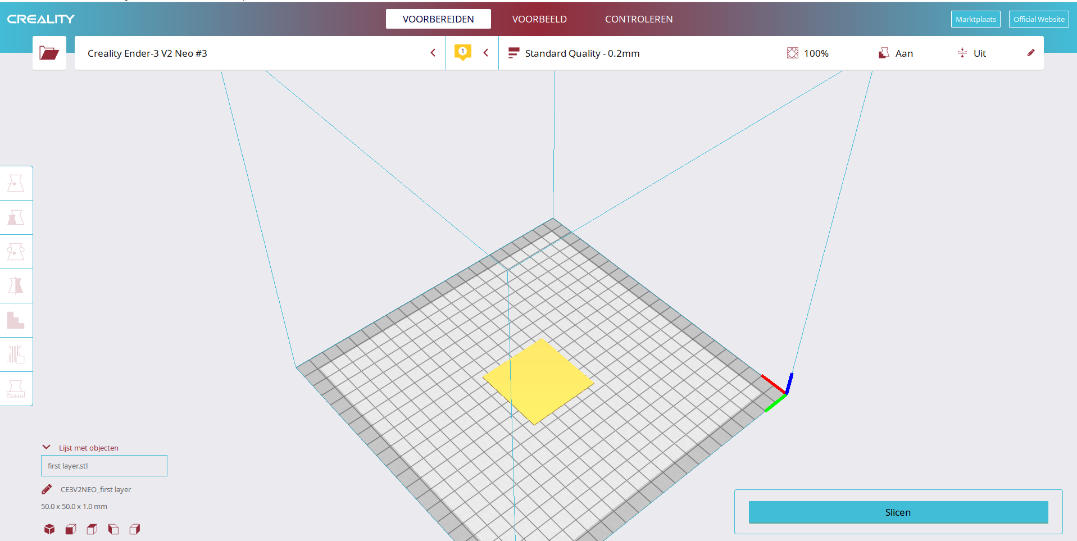Switch to the VOORBEELD tab
The width and height of the screenshot is (1077, 541).
click(x=539, y=19)
